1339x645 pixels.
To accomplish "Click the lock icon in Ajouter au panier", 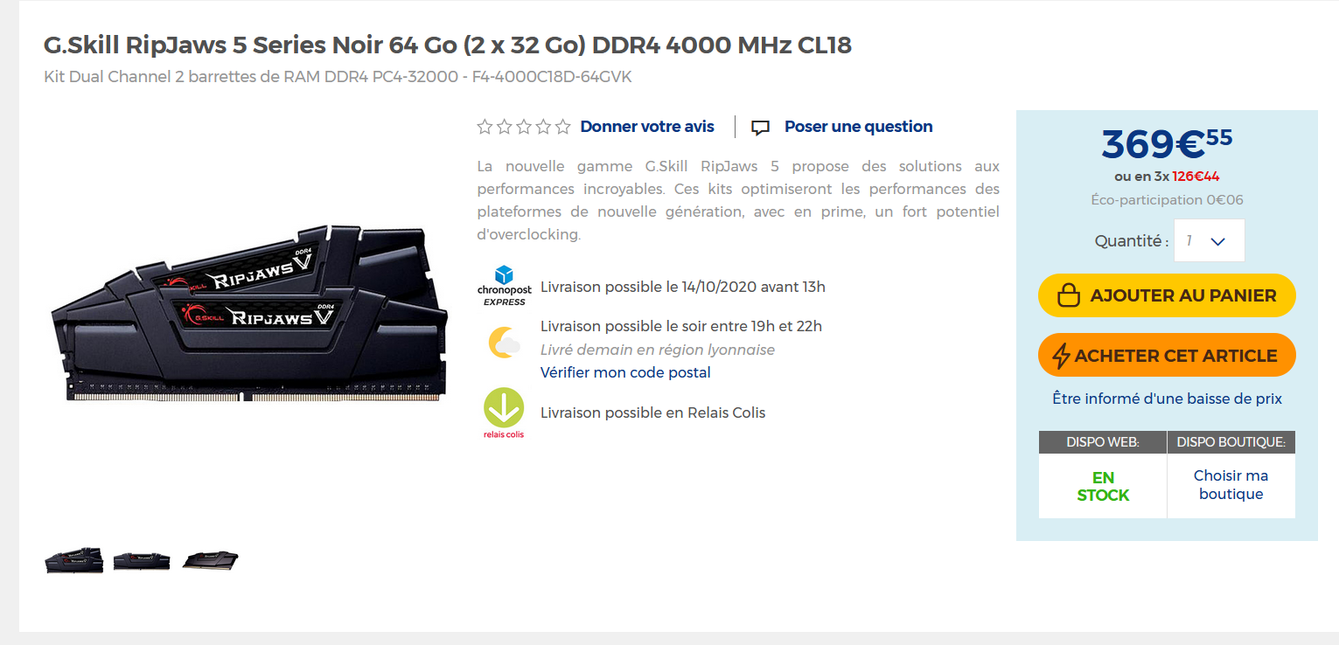I will pos(1069,295).
